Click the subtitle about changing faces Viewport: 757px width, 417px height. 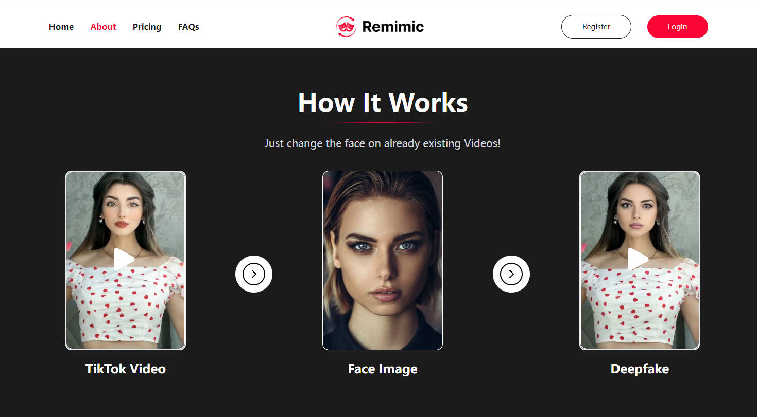(382, 143)
